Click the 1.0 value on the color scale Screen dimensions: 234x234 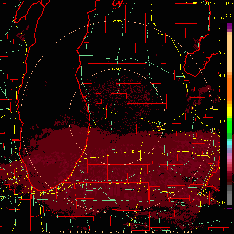coord(222,156)
